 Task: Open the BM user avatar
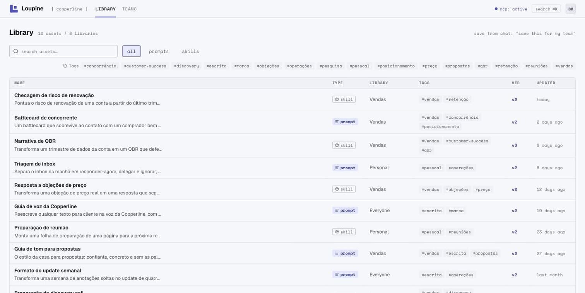coord(571,9)
